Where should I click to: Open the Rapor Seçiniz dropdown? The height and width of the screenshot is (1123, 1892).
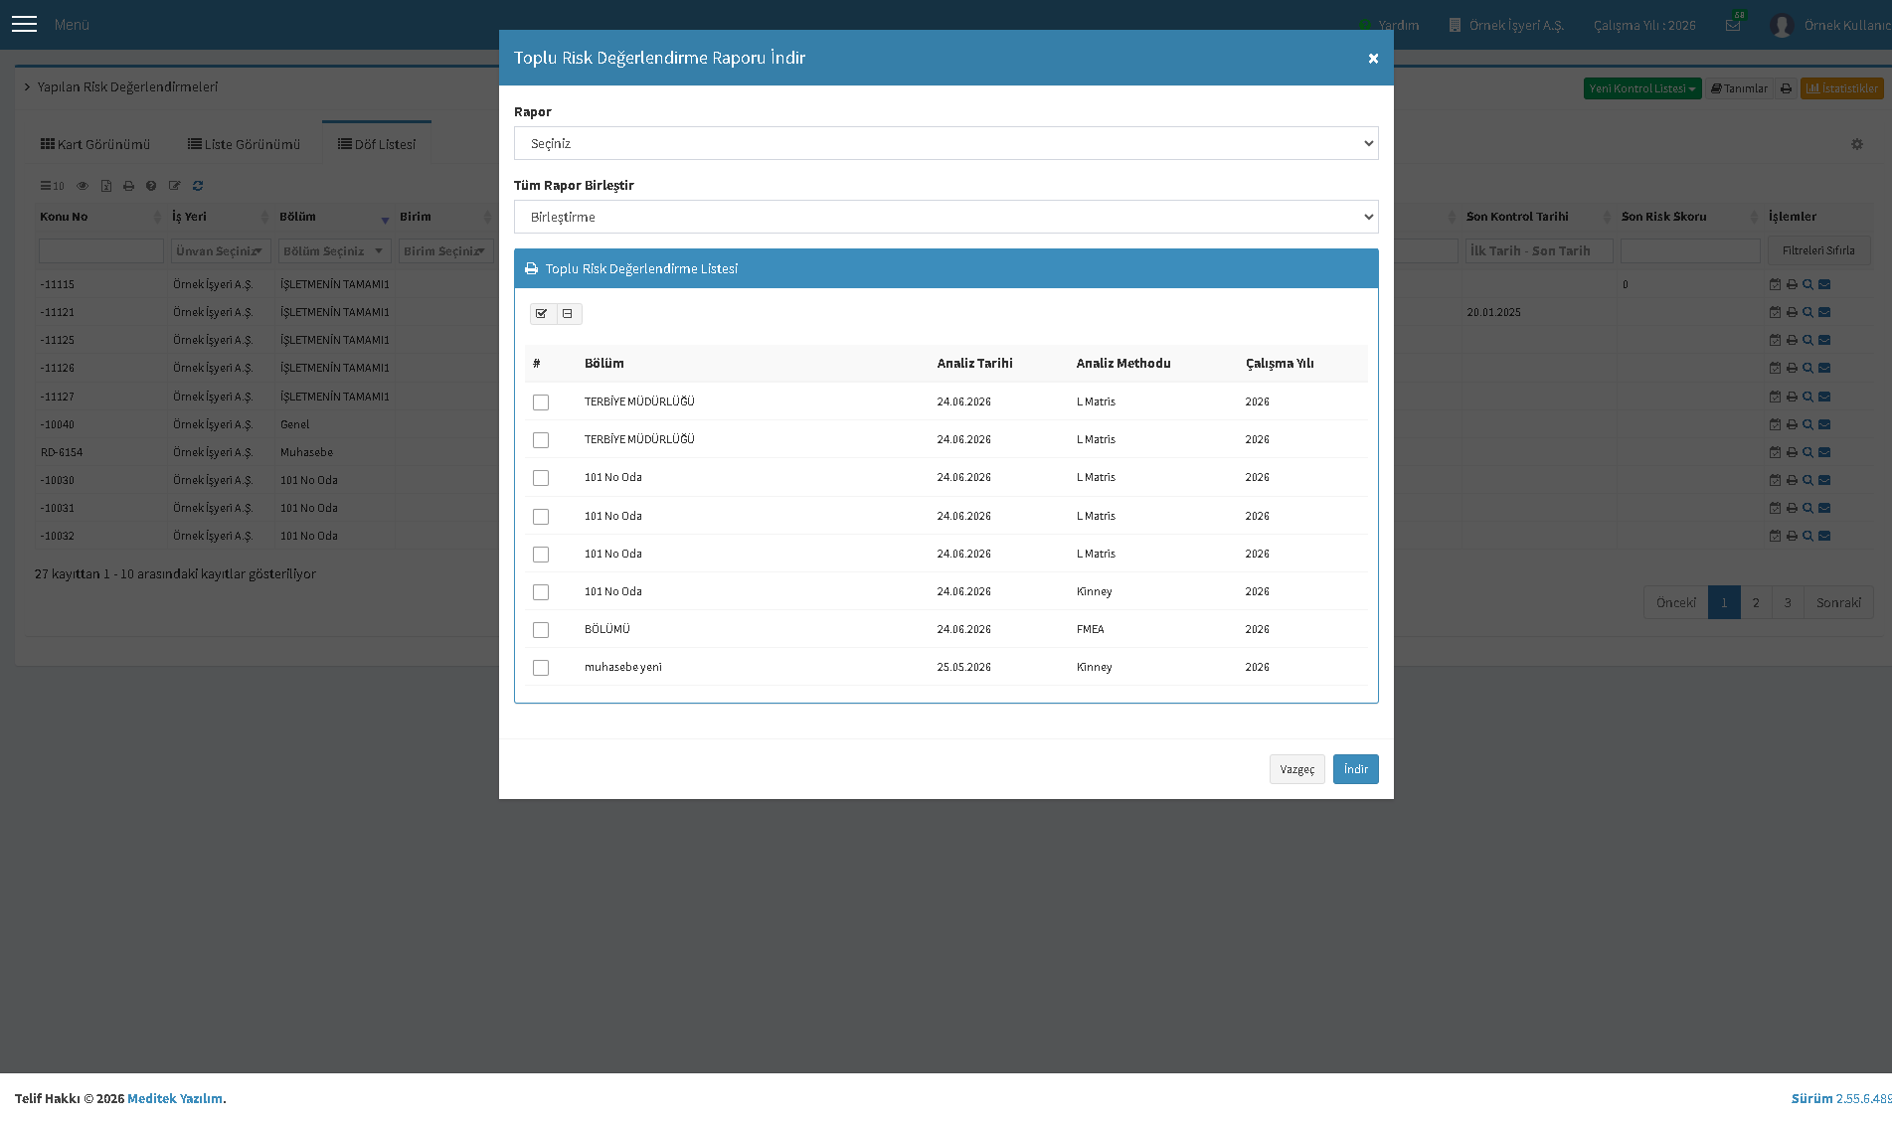pos(946,143)
